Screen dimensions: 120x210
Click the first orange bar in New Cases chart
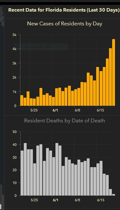point(22,100)
